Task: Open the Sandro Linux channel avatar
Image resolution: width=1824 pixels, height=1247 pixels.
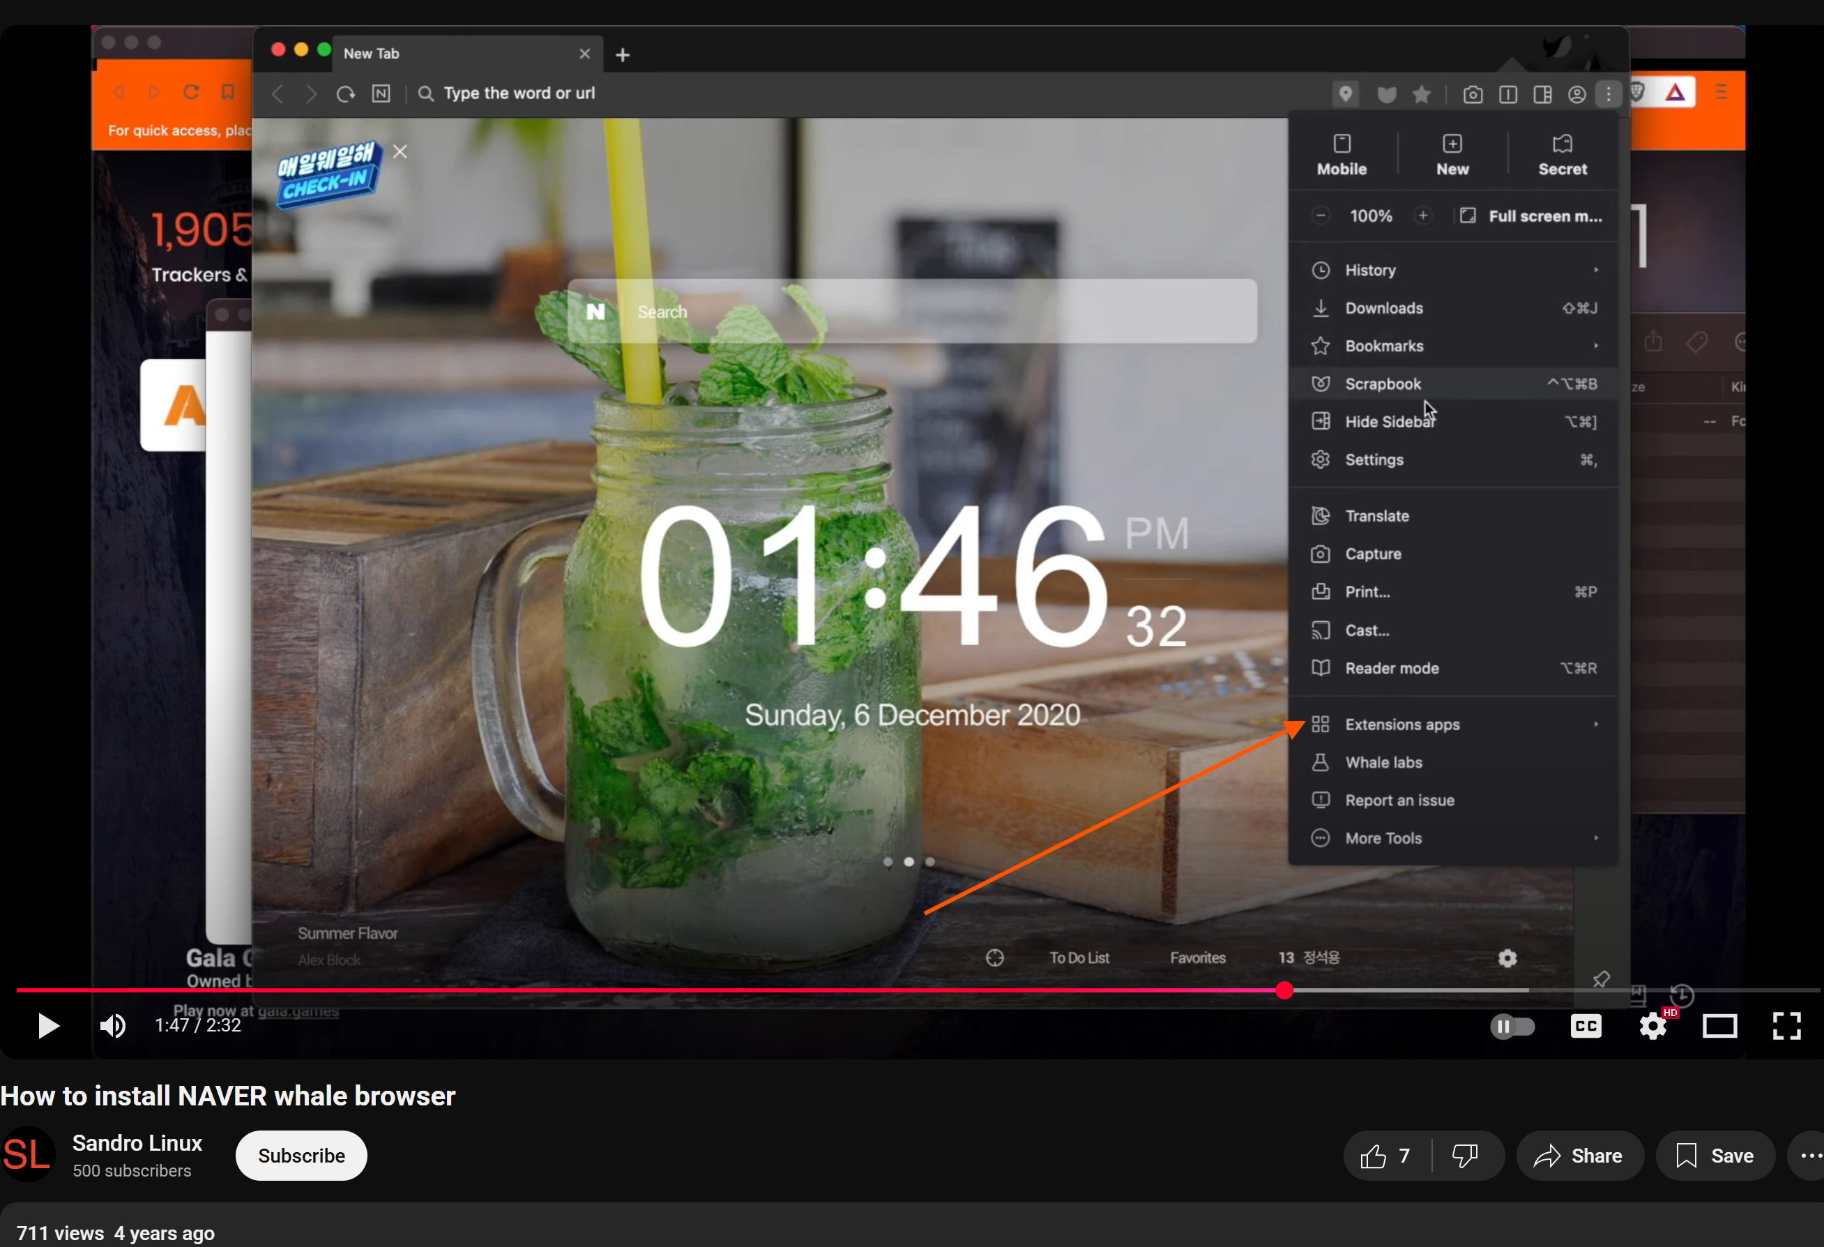Action: coord(29,1155)
